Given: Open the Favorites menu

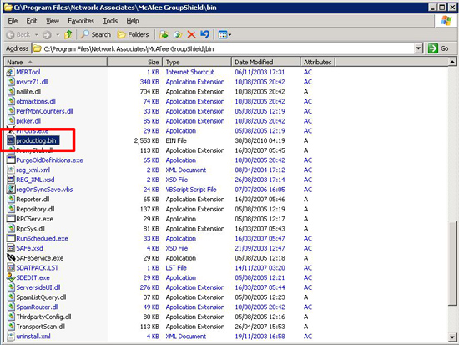Looking at the screenshot, I should [81, 21].
